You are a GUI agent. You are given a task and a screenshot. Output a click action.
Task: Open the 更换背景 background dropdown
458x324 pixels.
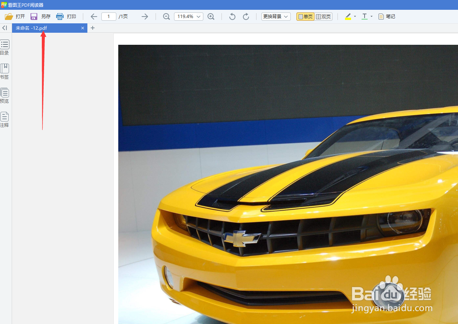click(276, 17)
